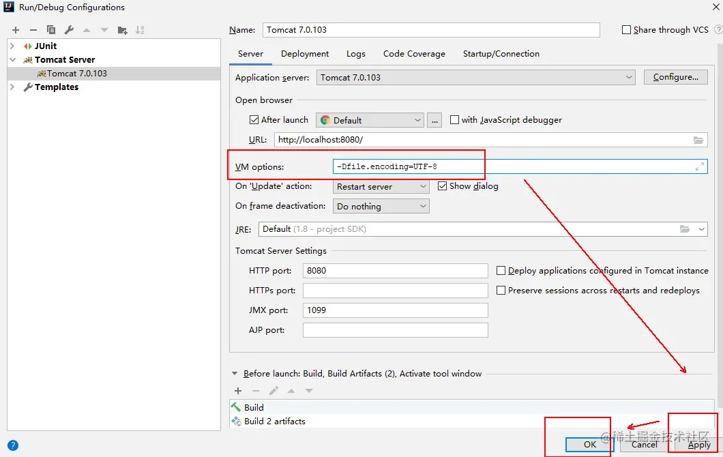Copy configuration icon in left toolbar
This screenshot has height=457, width=723.
[51, 30]
